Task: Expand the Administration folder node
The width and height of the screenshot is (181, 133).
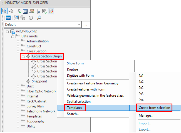Action: [x=18, y=41]
